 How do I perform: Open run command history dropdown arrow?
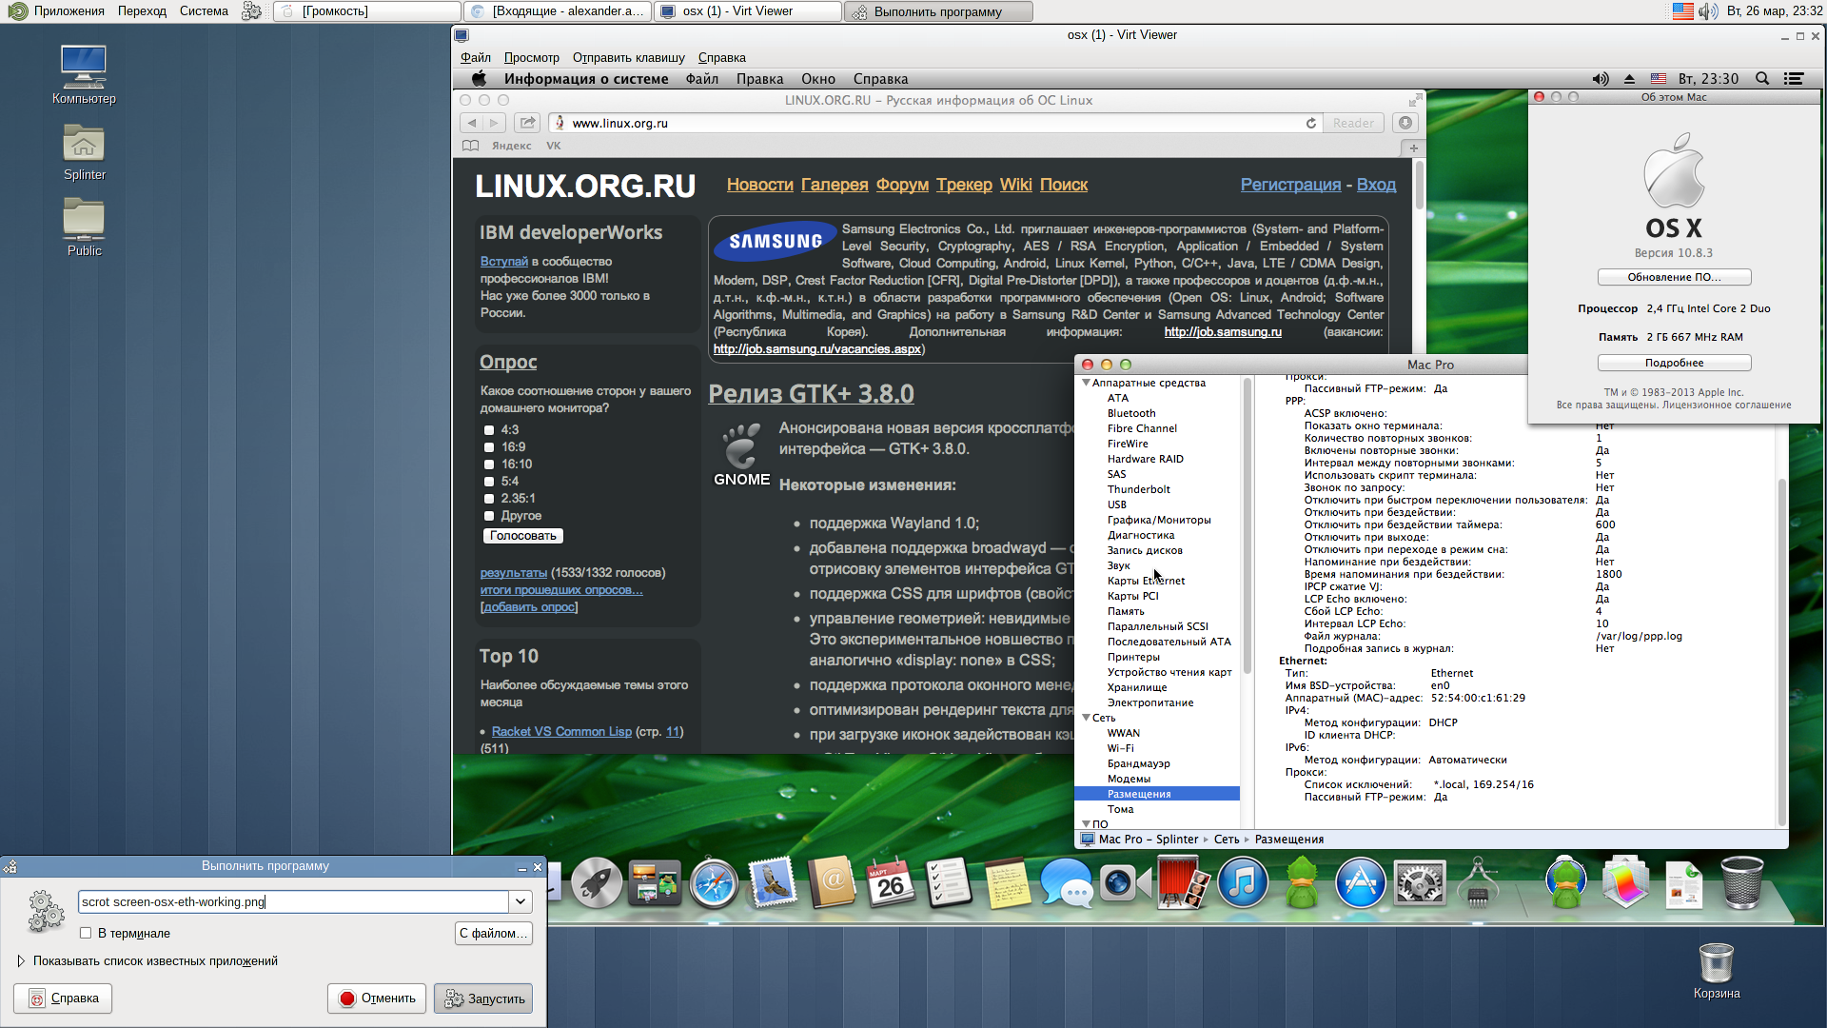521,901
